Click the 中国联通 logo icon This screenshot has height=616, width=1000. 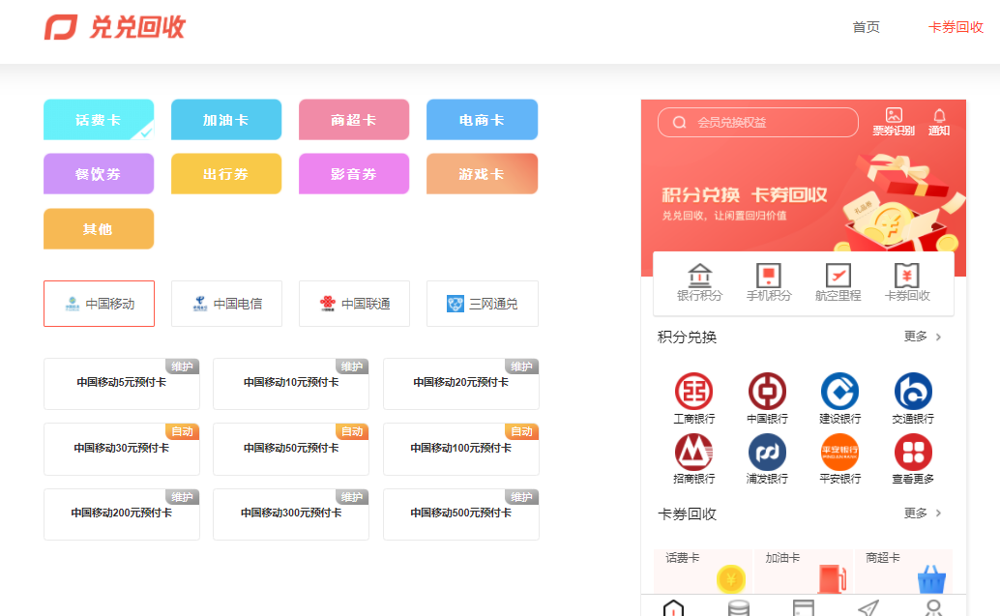click(328, 304)
